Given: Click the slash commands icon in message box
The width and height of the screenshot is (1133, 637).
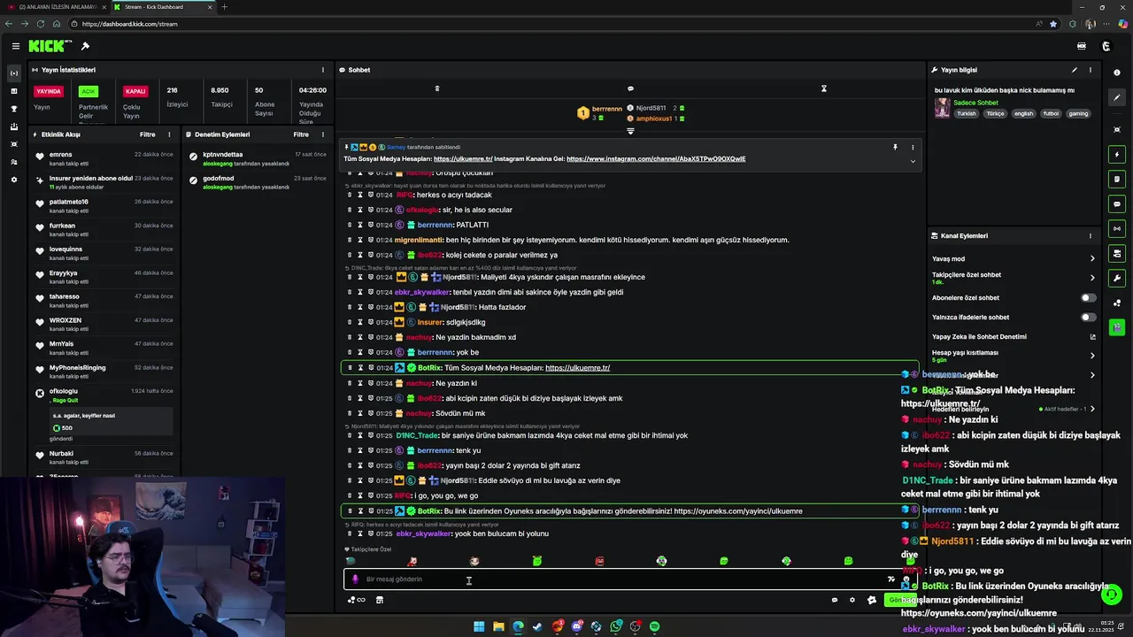Looking at the screenshot, I should tap(890, 579).
